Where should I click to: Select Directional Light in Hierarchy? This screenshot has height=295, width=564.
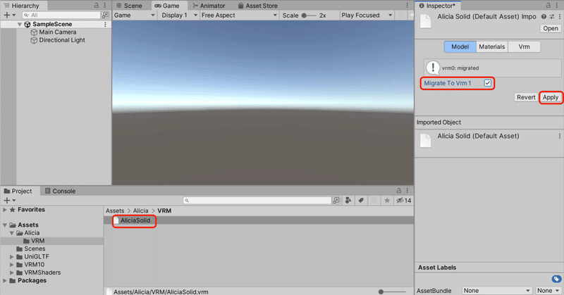coord(62,40)
